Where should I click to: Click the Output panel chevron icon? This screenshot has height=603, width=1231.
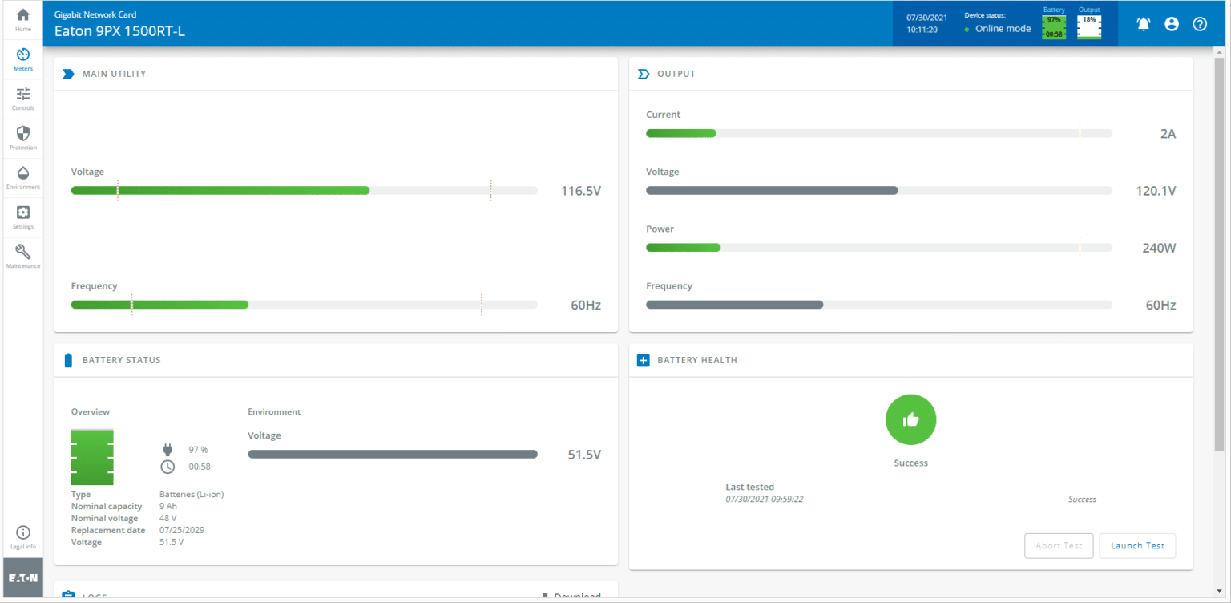pos(644,74)
